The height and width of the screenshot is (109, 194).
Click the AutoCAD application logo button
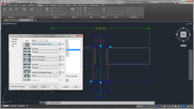3,3
